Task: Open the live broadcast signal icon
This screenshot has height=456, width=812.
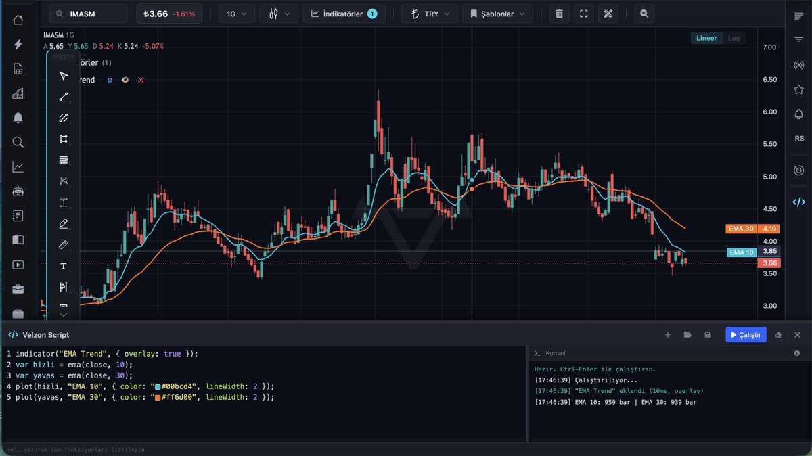Action: pyautogui.click(x=798, y=65)
